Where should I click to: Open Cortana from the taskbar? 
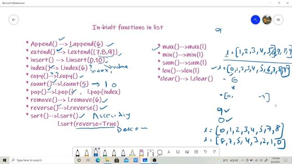coord(79,160)
